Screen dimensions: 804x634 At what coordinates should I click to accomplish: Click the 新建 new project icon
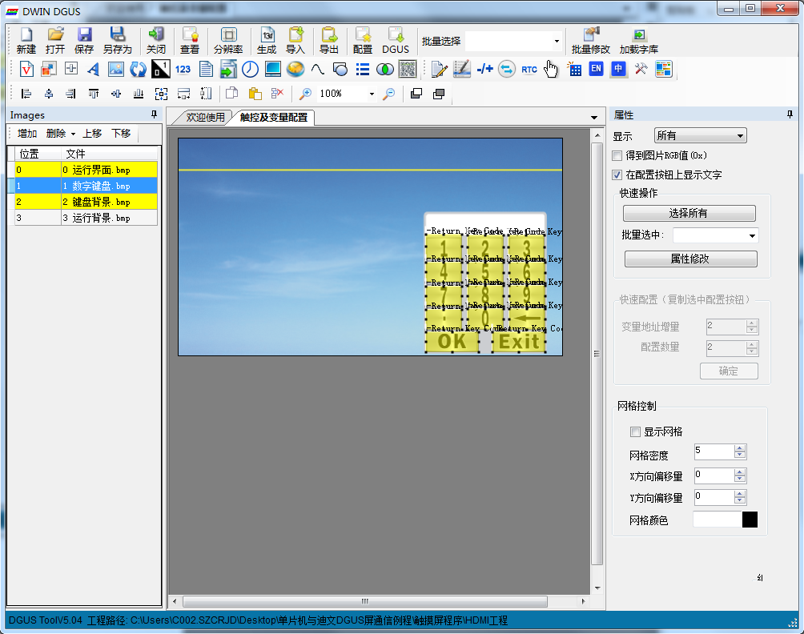coord(26,41)
